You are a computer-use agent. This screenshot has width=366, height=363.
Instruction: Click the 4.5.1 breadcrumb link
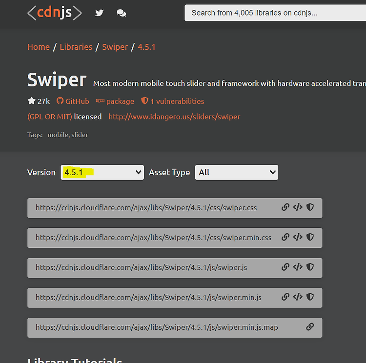pyautogui.click(x=146, y=47)
